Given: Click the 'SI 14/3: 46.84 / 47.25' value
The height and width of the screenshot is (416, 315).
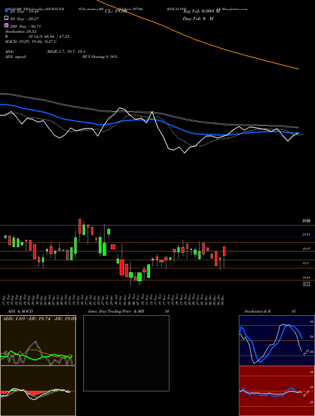Looking at the screenshot, I should [x=49, y=37].
